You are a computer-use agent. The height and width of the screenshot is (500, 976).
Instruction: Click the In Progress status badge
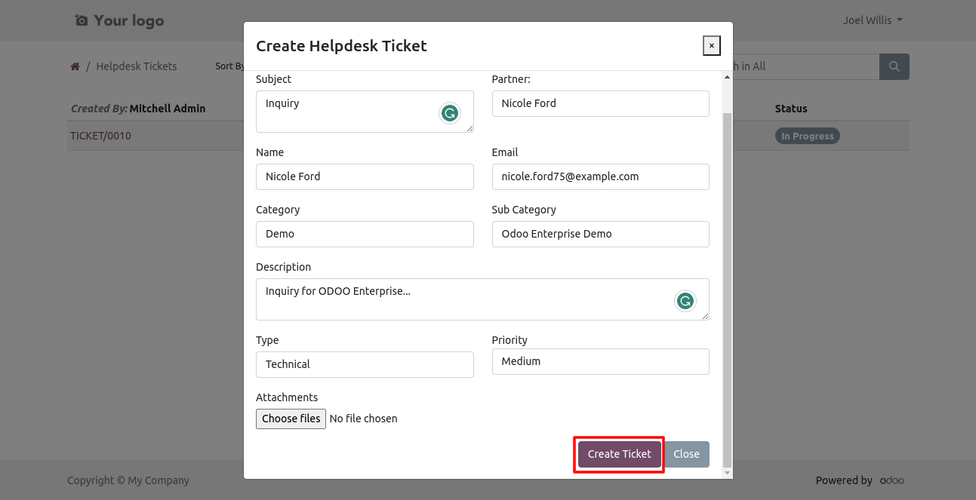[807, 137]
